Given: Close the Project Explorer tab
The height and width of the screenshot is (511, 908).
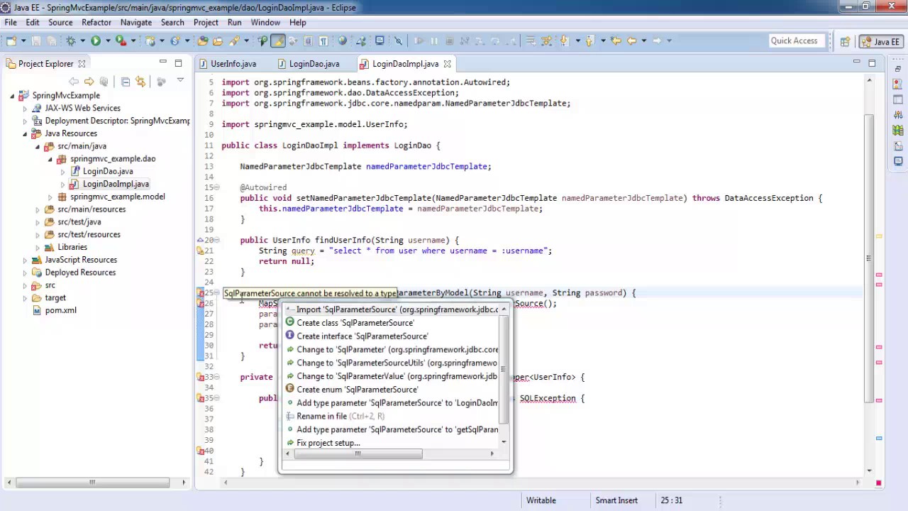Looking at the screenshot, I should coord(82,64).
